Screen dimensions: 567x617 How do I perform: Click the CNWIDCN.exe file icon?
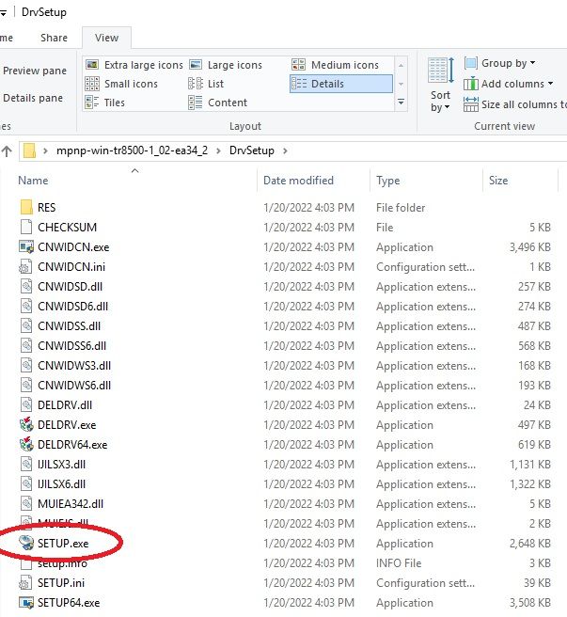[x=26, y=247]
